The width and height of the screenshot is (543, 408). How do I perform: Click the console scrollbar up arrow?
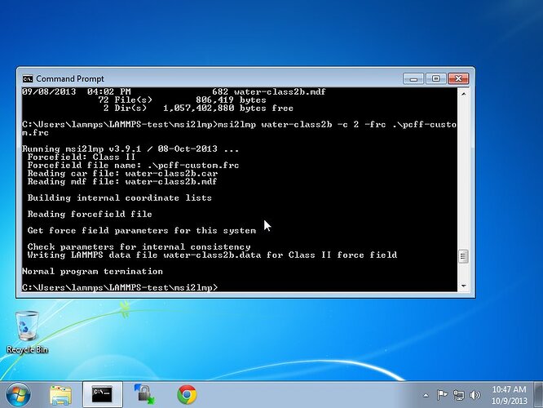[463, 94]
